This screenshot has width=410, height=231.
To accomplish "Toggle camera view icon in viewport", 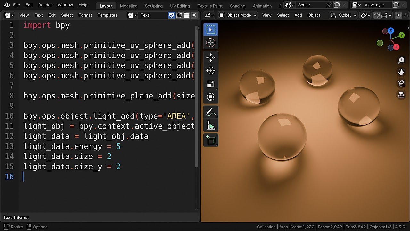I will (401, 83).
